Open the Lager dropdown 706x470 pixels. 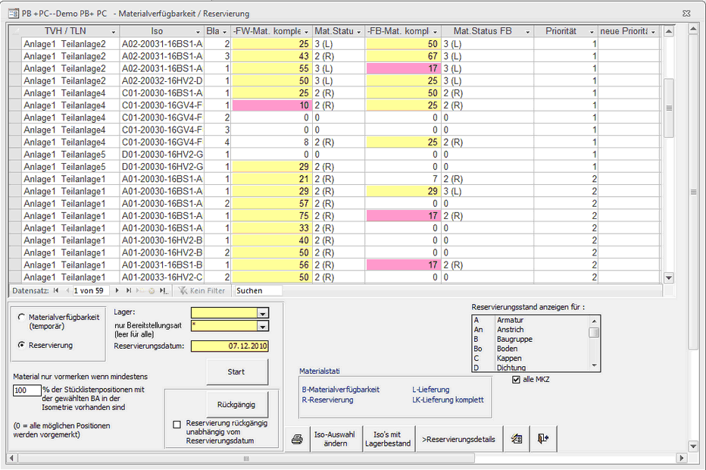263,312
